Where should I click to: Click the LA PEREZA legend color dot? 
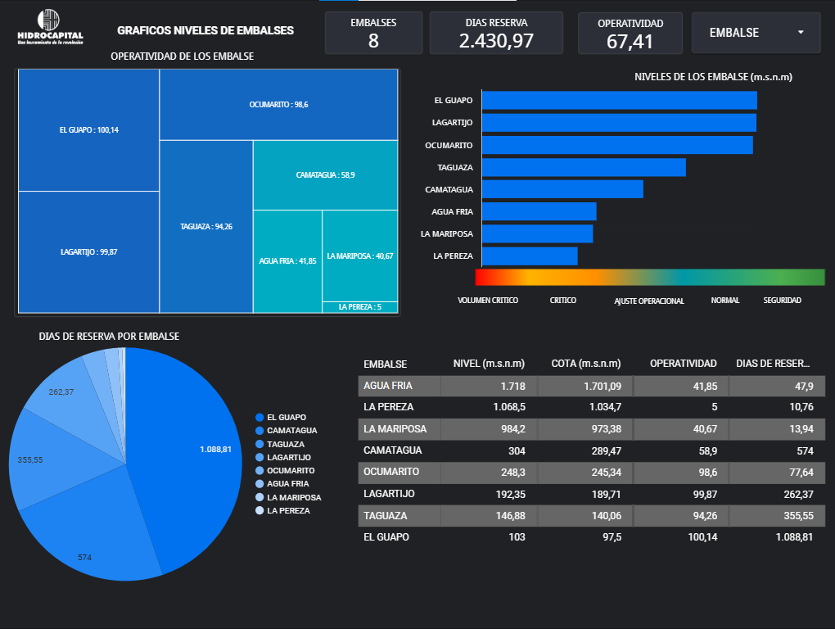coord(260,511)
